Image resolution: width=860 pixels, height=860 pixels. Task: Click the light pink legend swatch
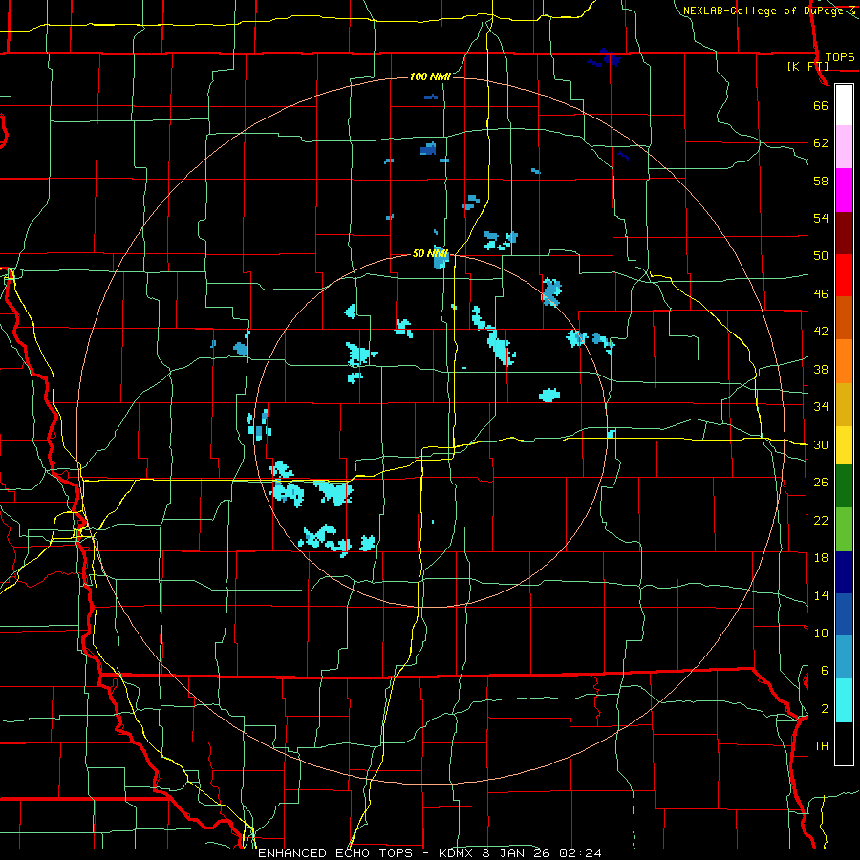point(844,147)
